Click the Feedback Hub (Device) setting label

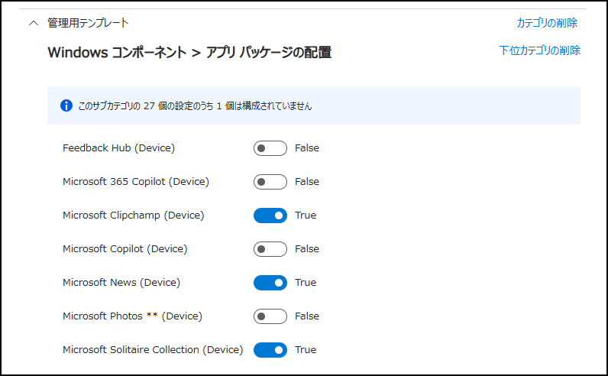click(x=118, y=148)
